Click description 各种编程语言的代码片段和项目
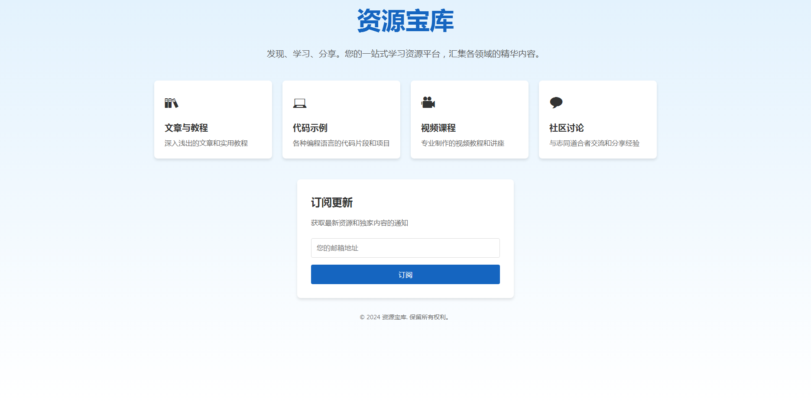 click(x=341, y=143)
